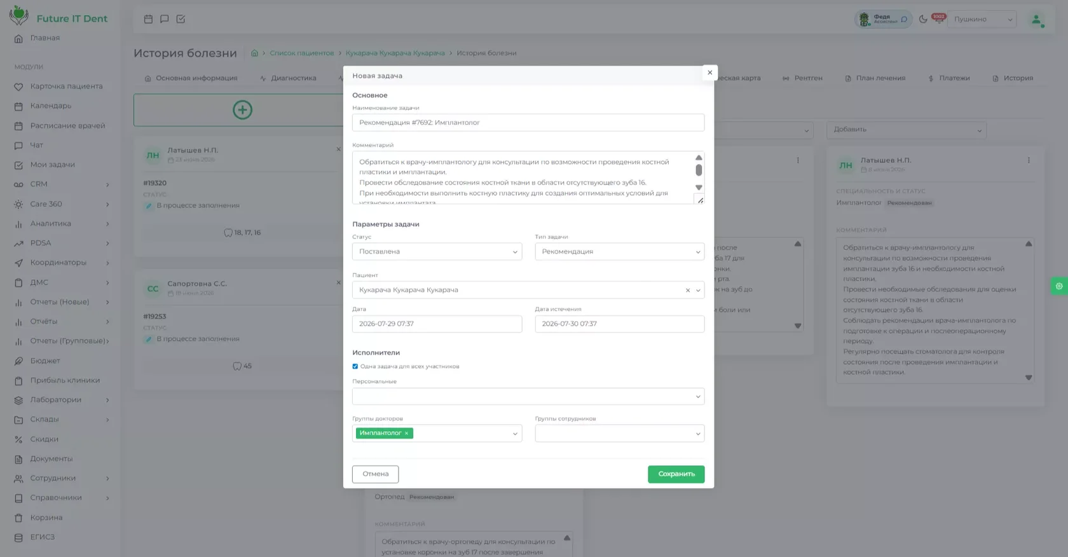
Task: Click the green plus add record icon
Action: pyautogui.click(x=242, y=110)
